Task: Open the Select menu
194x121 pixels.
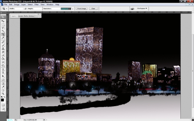Action: [30, 5]
